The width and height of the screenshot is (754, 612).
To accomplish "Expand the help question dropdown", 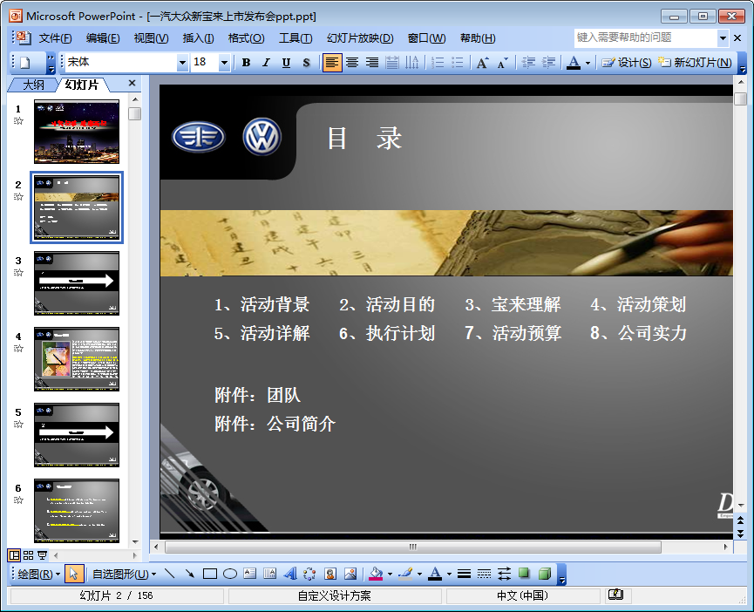I will click(x=723, y=38).
